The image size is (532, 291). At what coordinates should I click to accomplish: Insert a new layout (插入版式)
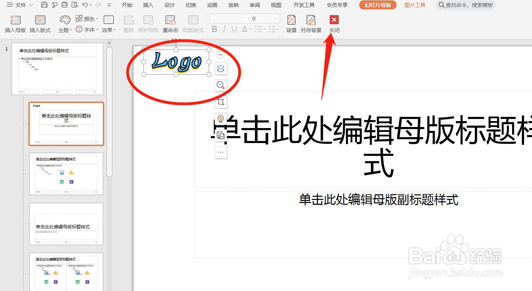(40, 24)
